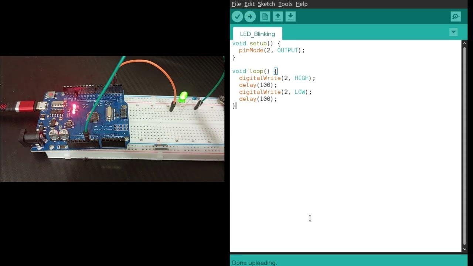Click the first 'delay(100);' line after HIGH

click(x=258, y=85)
